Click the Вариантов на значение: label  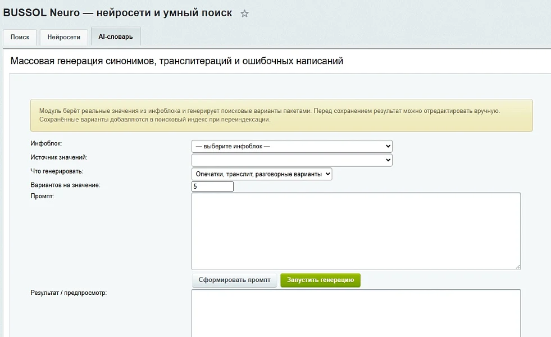tap(65, 185)
